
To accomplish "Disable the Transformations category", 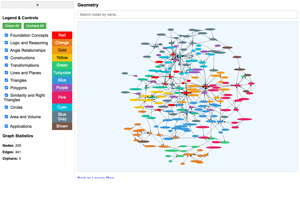I will [6, 65].
